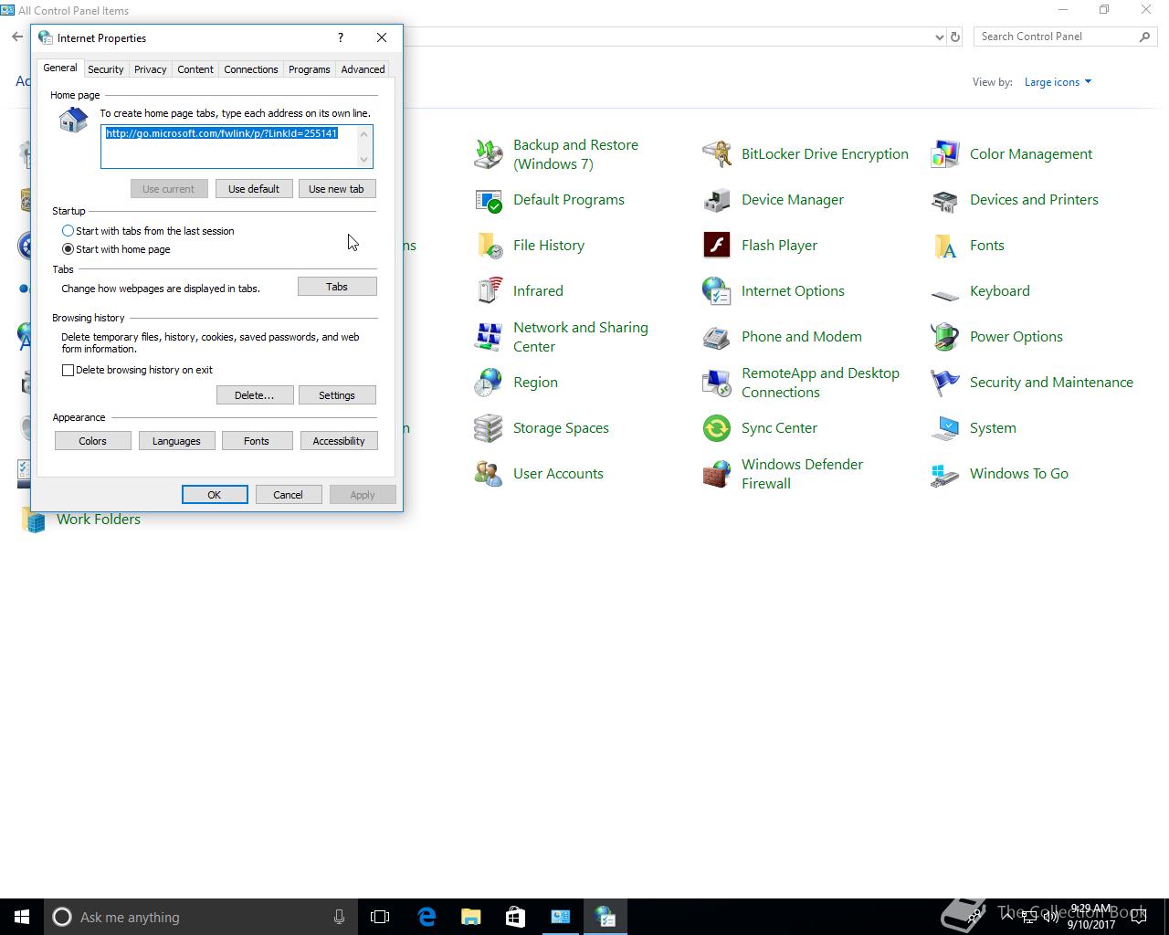
Task: Switch to the Security tab
Action: point(105,69)
